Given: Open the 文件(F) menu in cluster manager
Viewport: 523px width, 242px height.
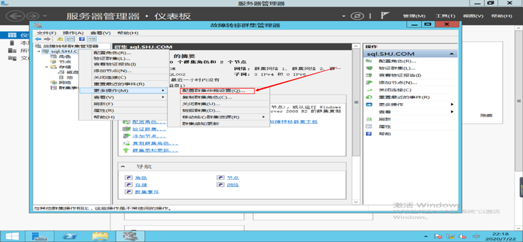Looking at the screenshot, I should pos(47,33).
